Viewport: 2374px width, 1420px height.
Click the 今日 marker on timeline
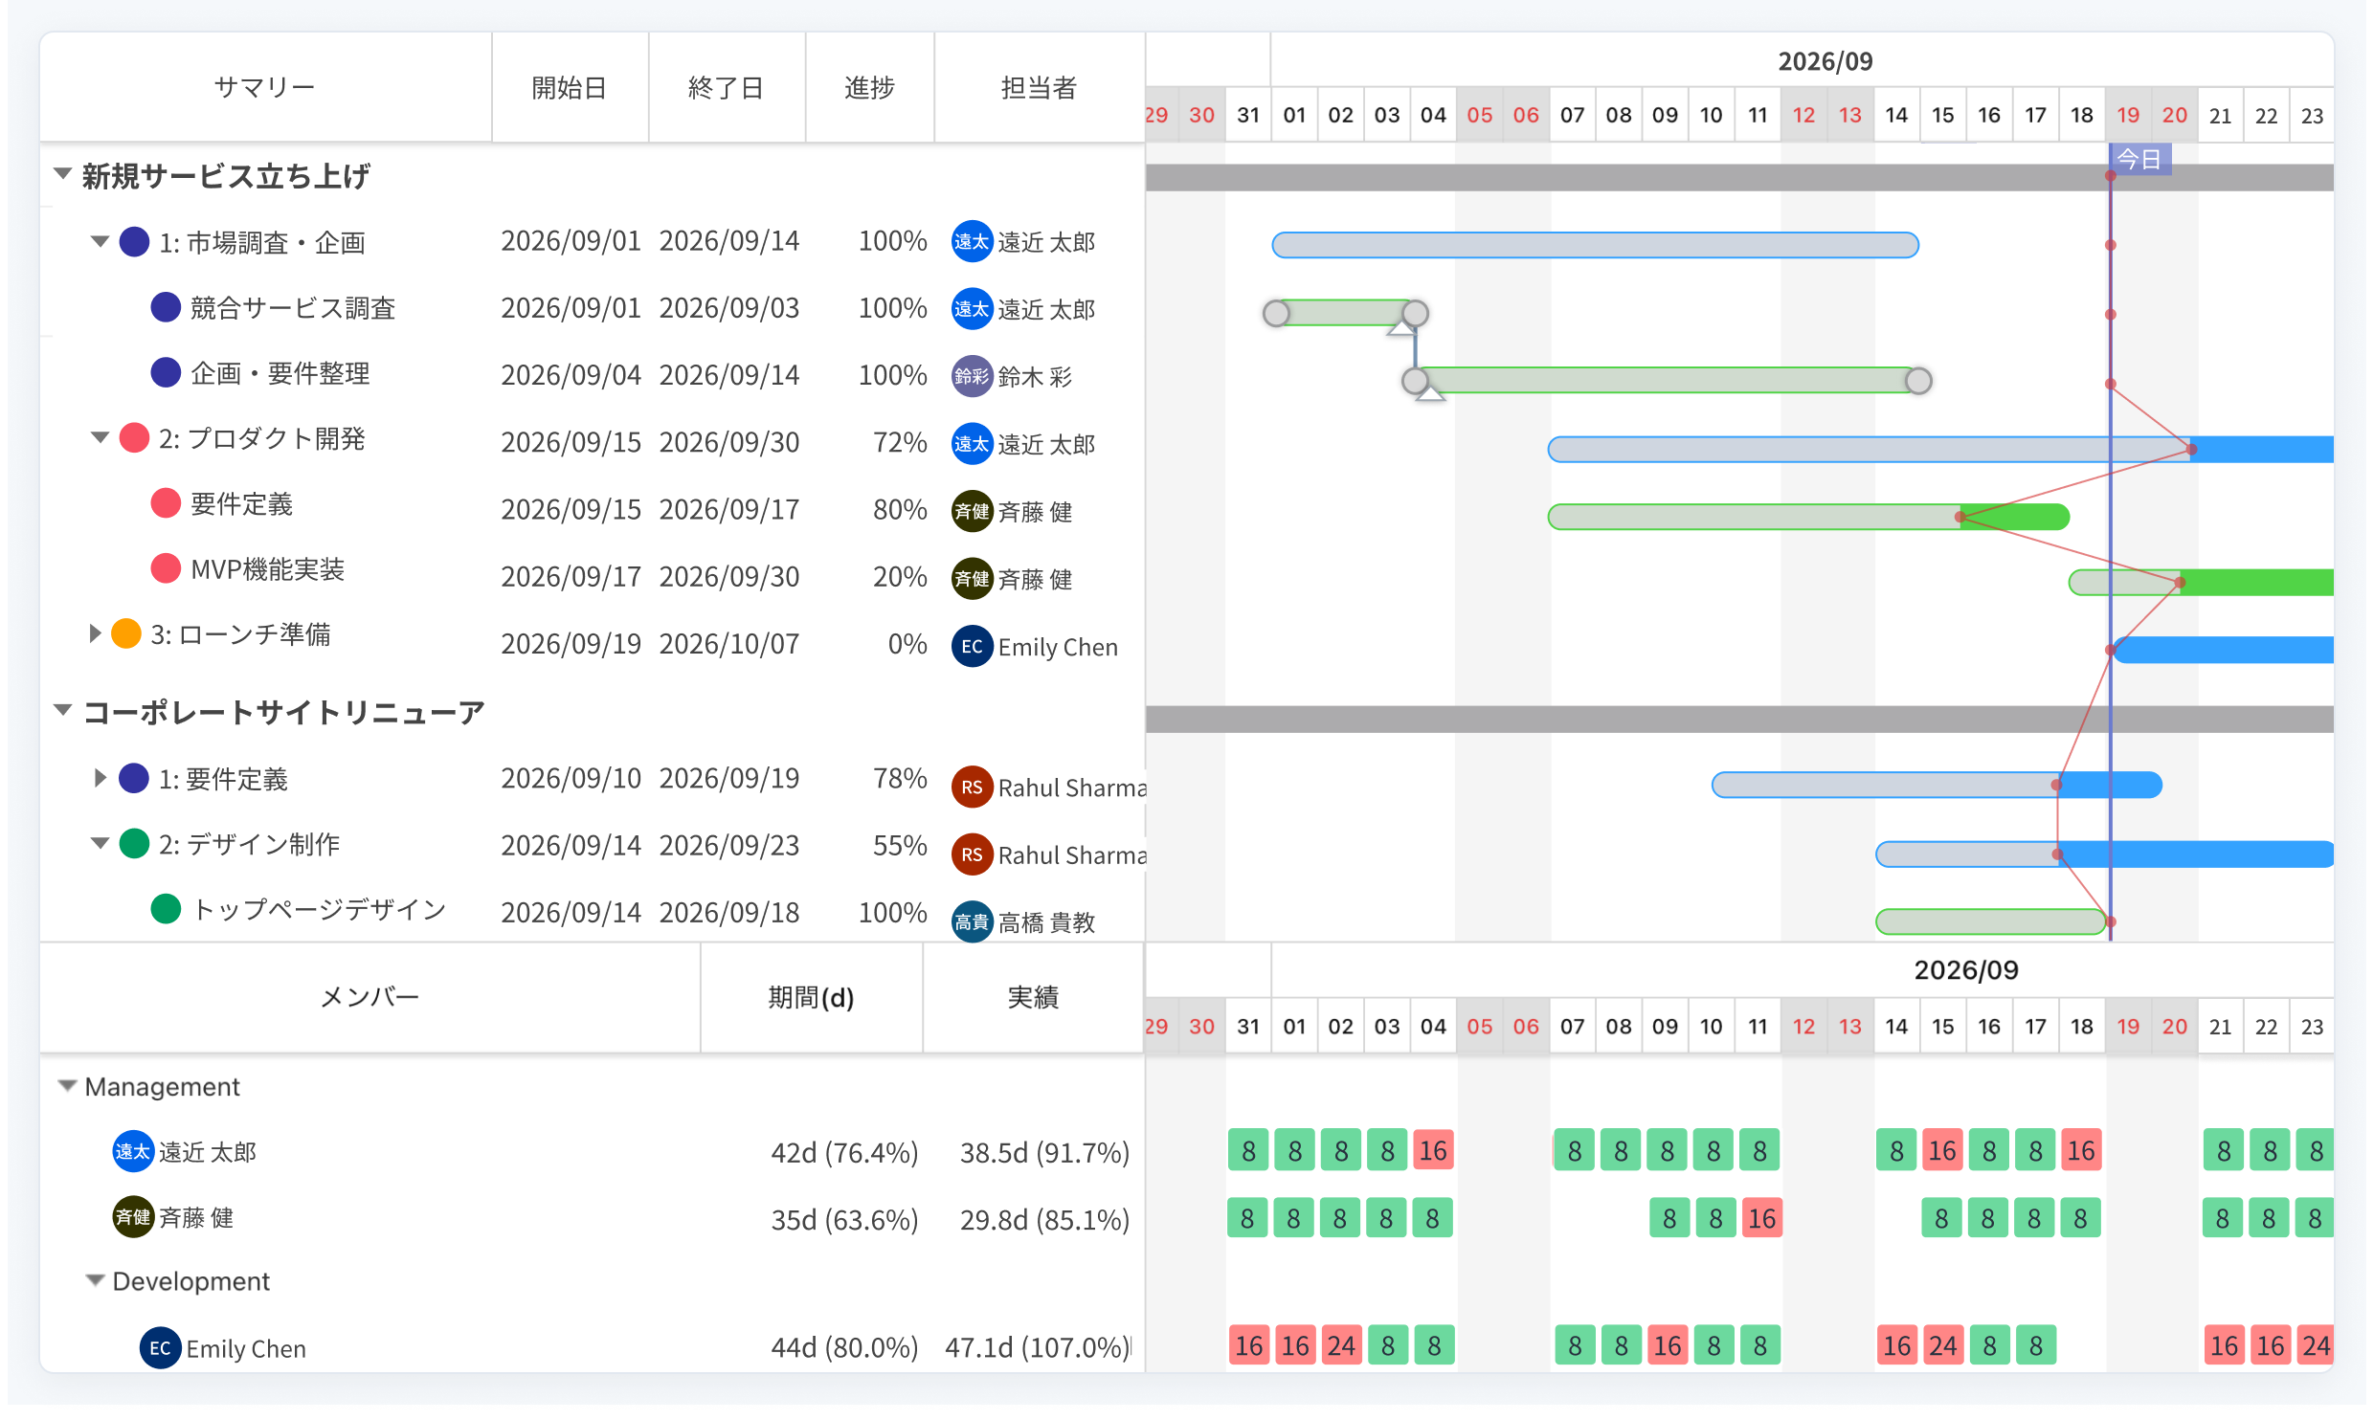[x=2139, y=159]
